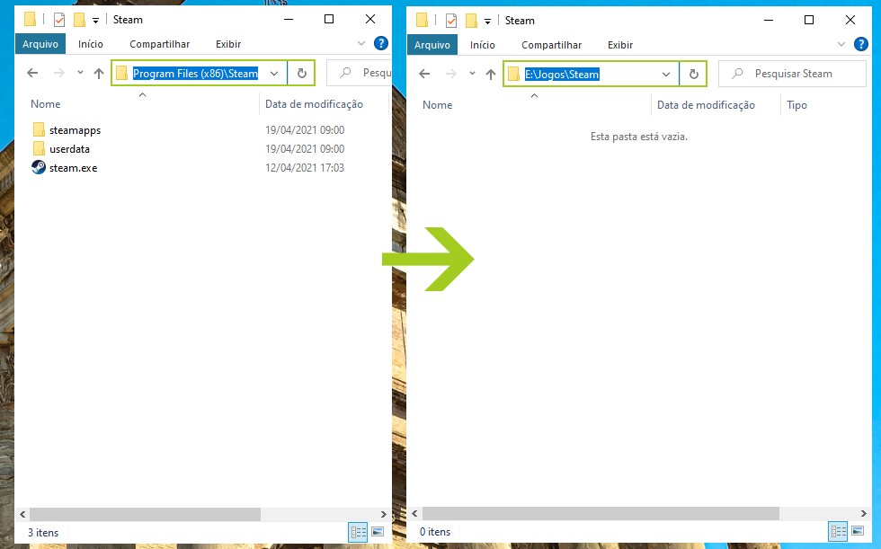Click Forward arrow in left Steam window

pos(59,73)
